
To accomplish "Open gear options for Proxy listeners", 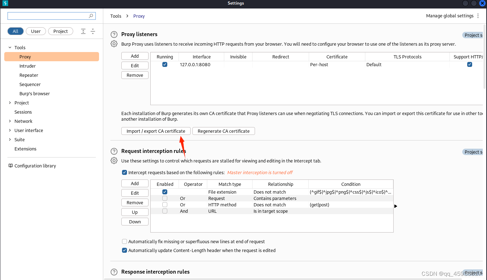I will [x=114, y=44].
